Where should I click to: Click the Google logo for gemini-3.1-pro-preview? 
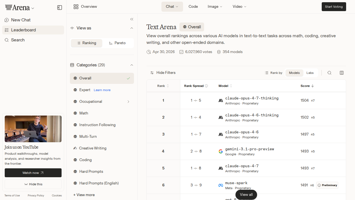coord(221,151)
